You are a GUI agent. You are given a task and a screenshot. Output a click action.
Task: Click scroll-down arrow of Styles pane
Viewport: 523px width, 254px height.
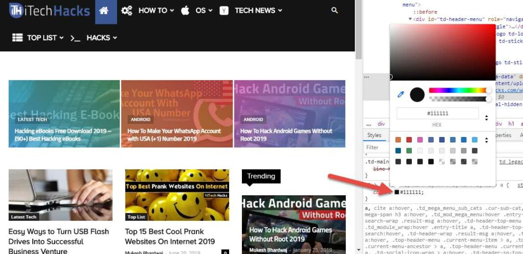coord(358,250)
